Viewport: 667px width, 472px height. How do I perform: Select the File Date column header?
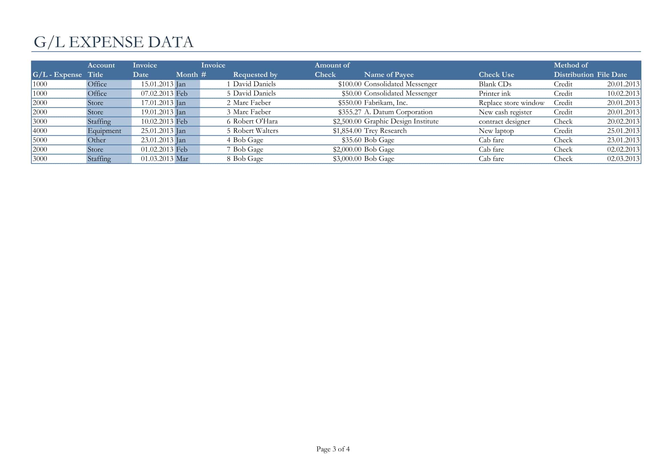[612, 75]
